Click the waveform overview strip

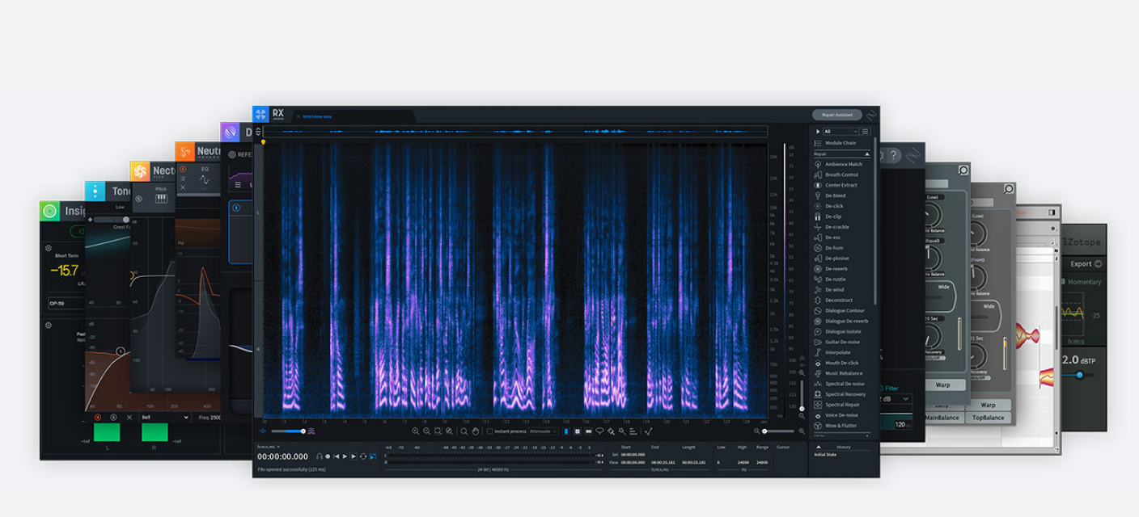coord(515,132)
